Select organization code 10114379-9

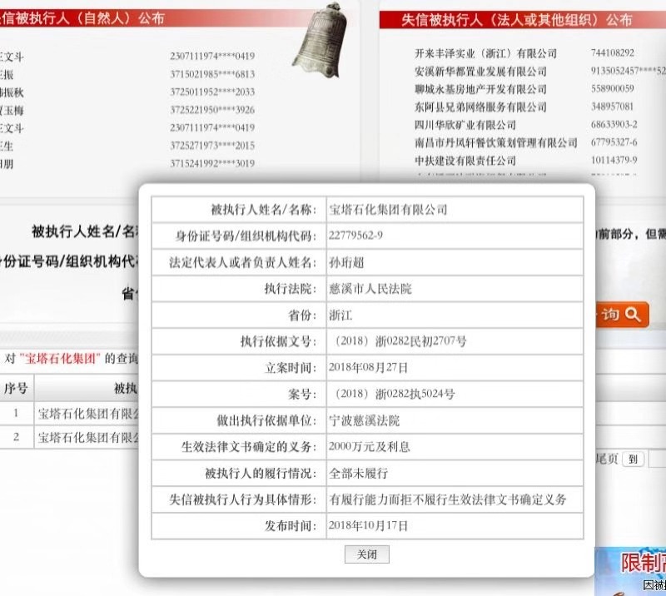614,160
